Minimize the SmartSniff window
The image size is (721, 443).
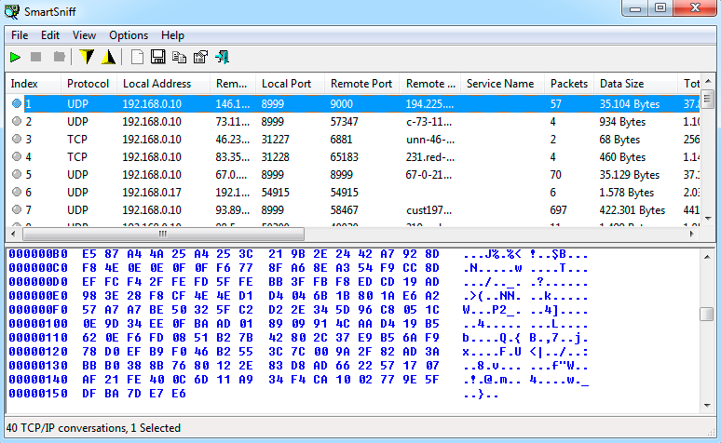[635, 8]
